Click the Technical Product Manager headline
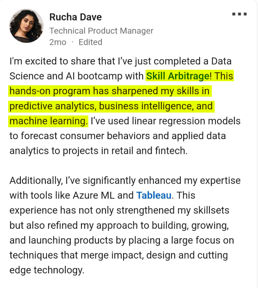 101,31
